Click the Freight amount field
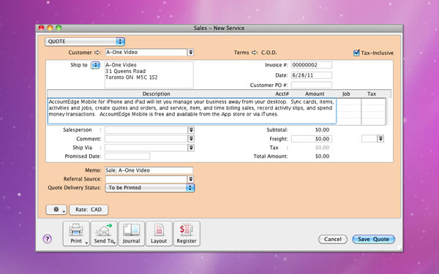 pos(312,139)
